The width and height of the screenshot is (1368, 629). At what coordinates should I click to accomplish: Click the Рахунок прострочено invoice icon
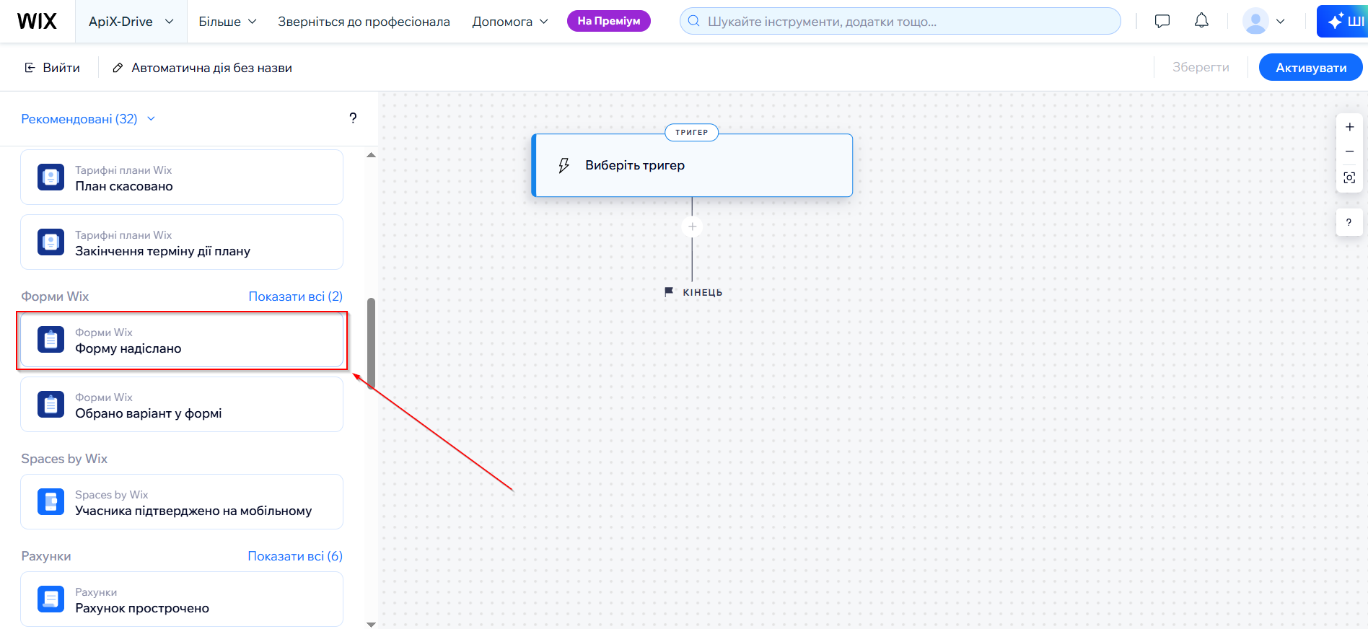click(x=51, y=599)
